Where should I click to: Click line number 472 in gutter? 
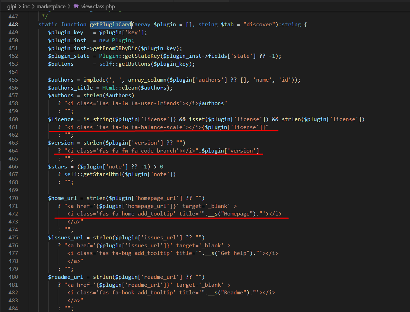[x=13, y=214]
